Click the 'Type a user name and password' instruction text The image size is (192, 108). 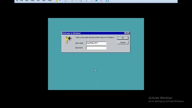coord(95,37)
